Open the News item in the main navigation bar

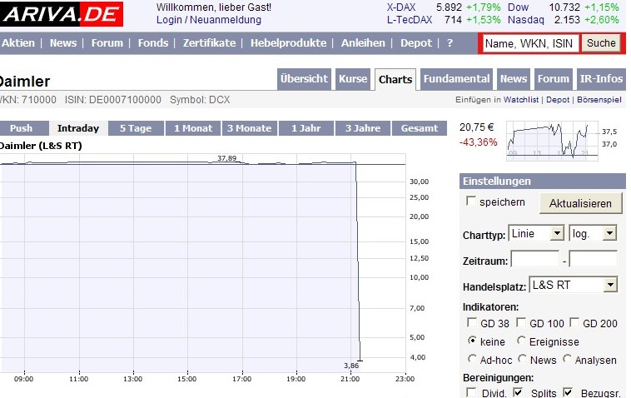click(63, 43)
